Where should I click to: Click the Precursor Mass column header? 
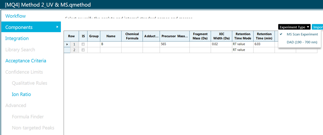tap(175, 36)
